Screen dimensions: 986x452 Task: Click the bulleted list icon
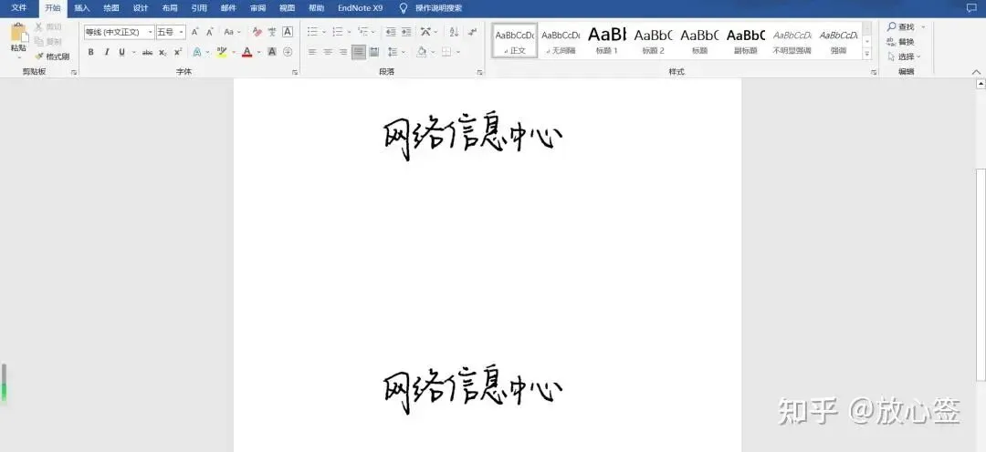pos(312,32)
